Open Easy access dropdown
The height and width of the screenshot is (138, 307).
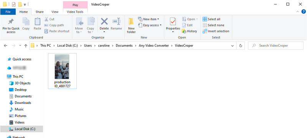pyautogui.click(x=150, y=25)
